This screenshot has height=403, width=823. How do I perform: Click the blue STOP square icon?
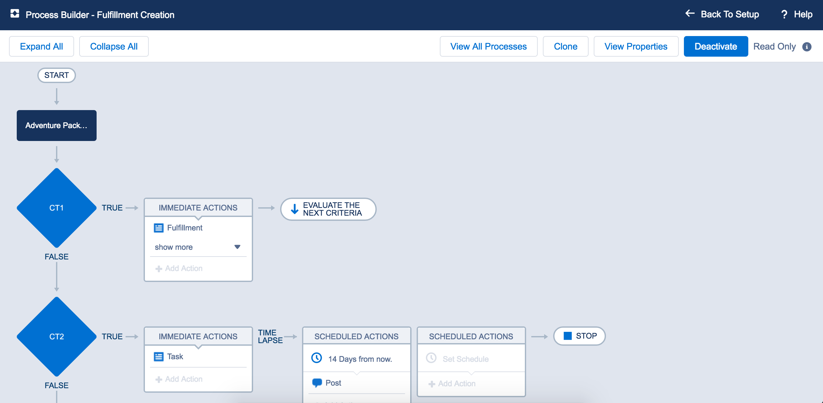[x=568, y=336]
